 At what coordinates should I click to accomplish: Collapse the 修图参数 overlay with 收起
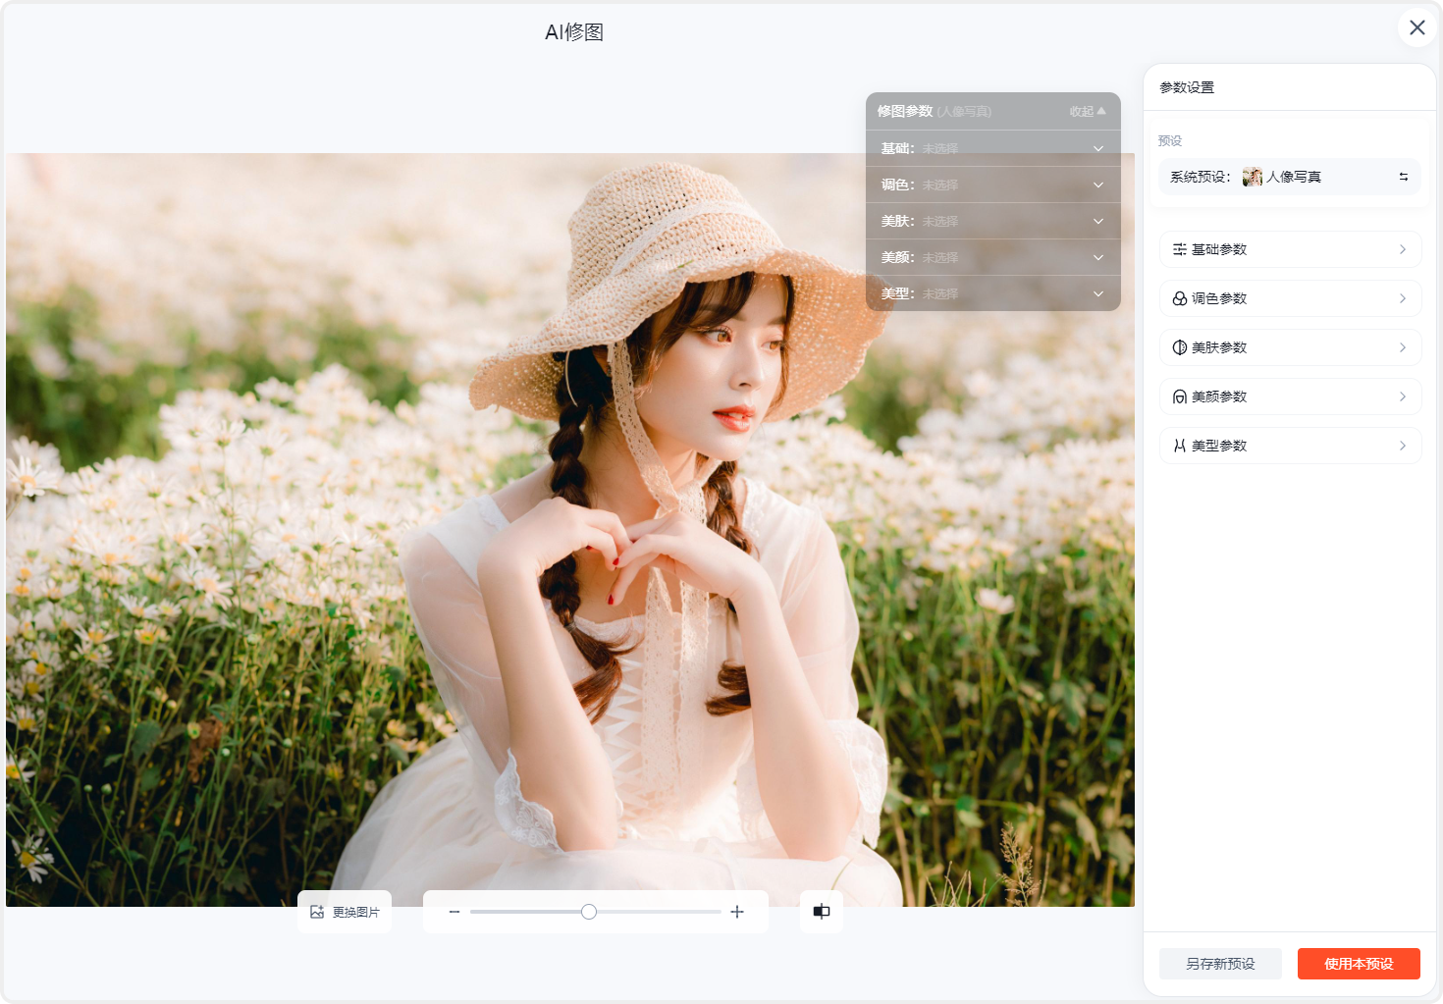pos(1087,112)
